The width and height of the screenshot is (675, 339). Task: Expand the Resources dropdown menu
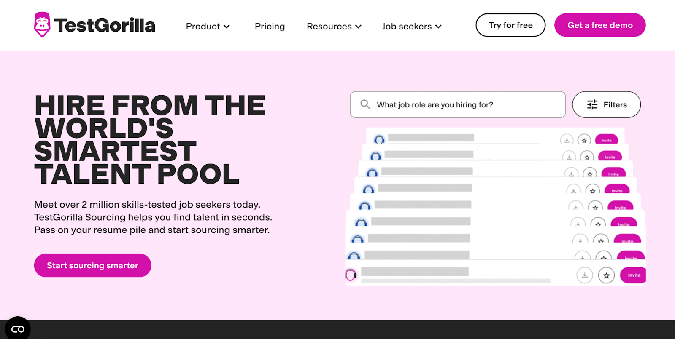[334, 26]
